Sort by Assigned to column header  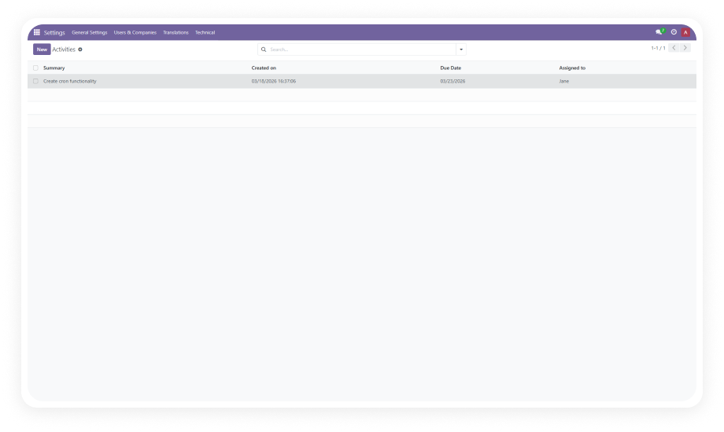[x=572, y=68]
